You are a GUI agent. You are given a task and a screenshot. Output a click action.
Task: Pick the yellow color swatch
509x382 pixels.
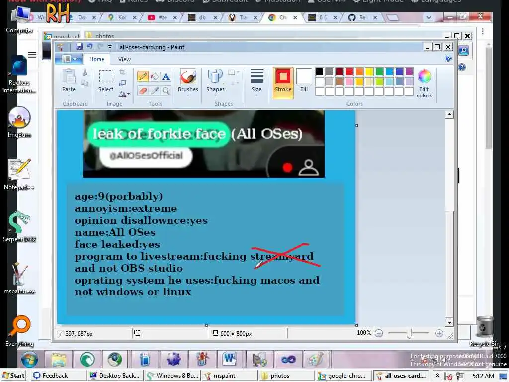click(x=369, y=72)
